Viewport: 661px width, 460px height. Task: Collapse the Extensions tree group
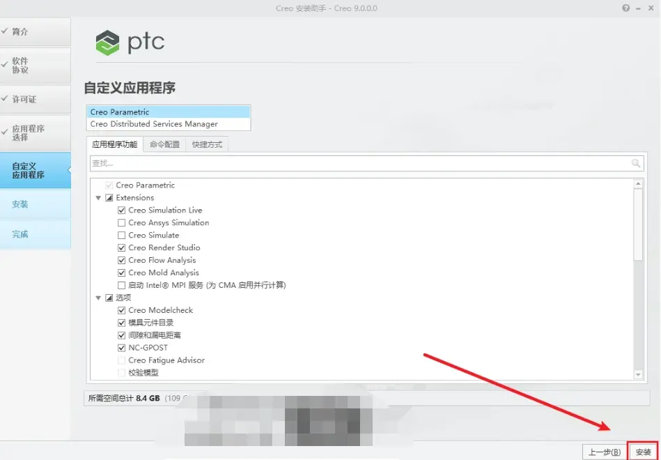(x=98, y=197)
